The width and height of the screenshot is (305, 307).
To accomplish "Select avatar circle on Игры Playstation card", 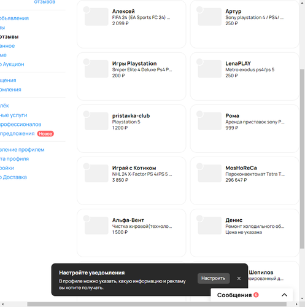I will [x=87, y=61].
